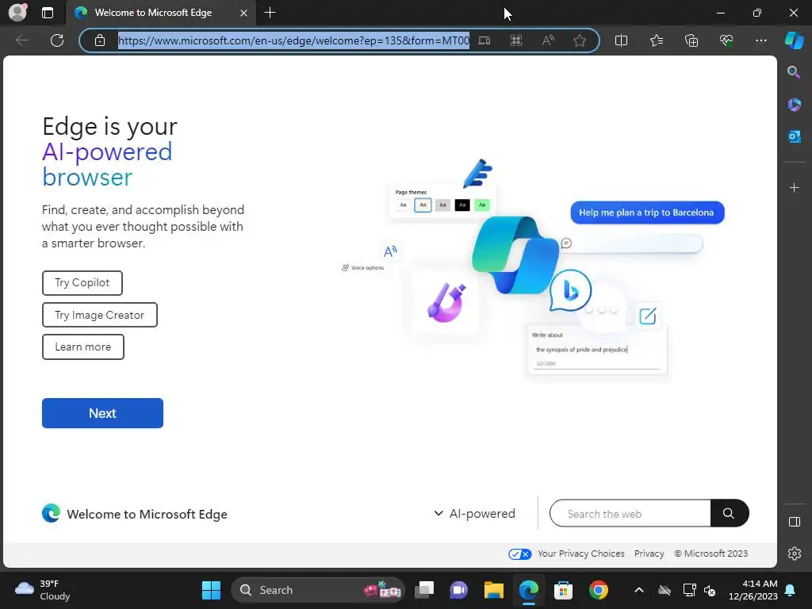The width and height of the screenshot is (812, 609).
Task: Select the green page theme swatch
Action: [481, 205]
